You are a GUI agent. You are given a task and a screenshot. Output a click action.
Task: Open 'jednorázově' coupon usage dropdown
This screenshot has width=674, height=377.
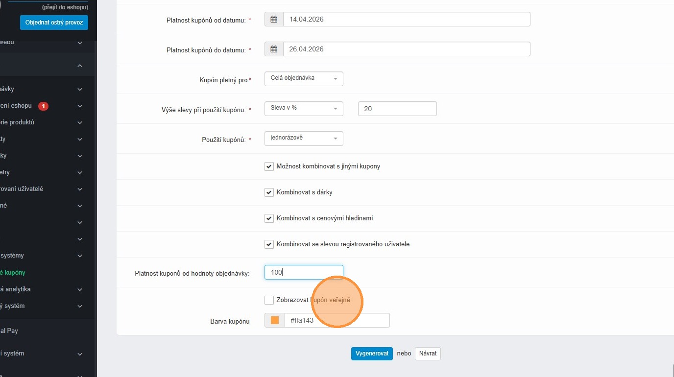pos(304,138)
